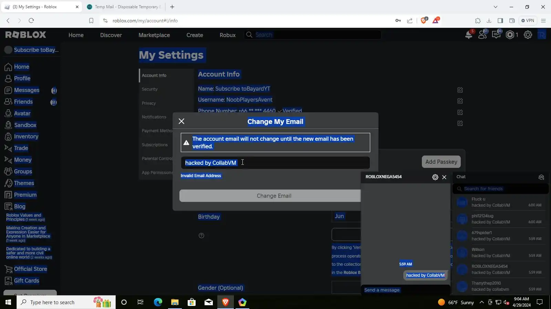Expand the Birthday month dropdown showing Jun
Viewport: 551px width, 309px height.
click(x=346, y=216)
